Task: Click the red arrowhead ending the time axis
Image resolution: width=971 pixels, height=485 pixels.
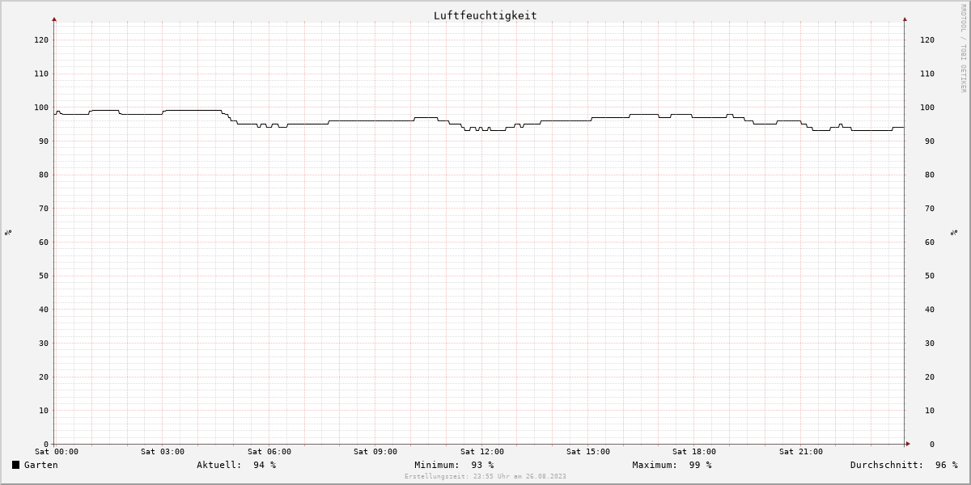Action: point(907,444)
